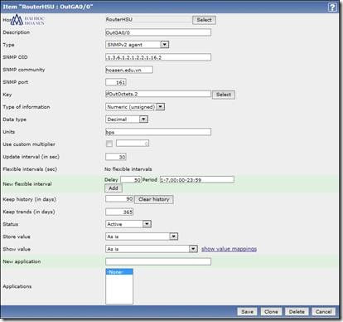Open the Status Active dropdown
The height and width of the screenshot is (322, 343).
(x=128, y=224)
